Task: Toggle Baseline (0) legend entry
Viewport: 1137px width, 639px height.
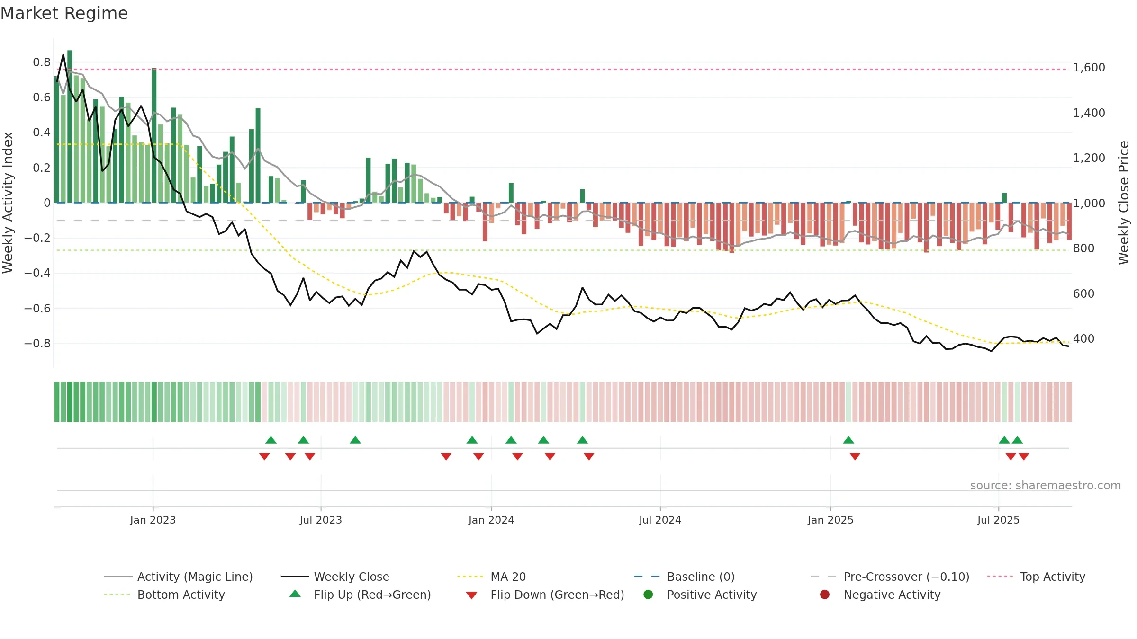Action: coord(684,577)
